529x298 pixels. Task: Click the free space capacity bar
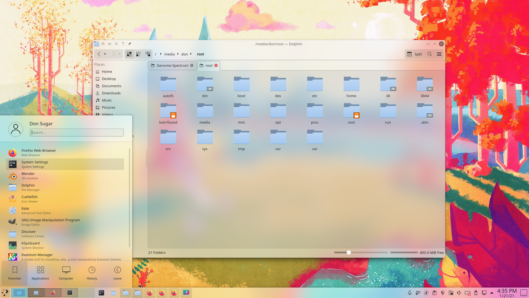[x=404, y=252]
